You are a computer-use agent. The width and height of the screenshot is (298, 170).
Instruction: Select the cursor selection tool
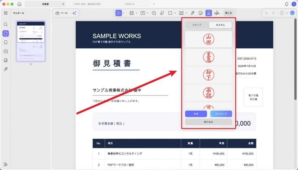(x=118, y=13)
